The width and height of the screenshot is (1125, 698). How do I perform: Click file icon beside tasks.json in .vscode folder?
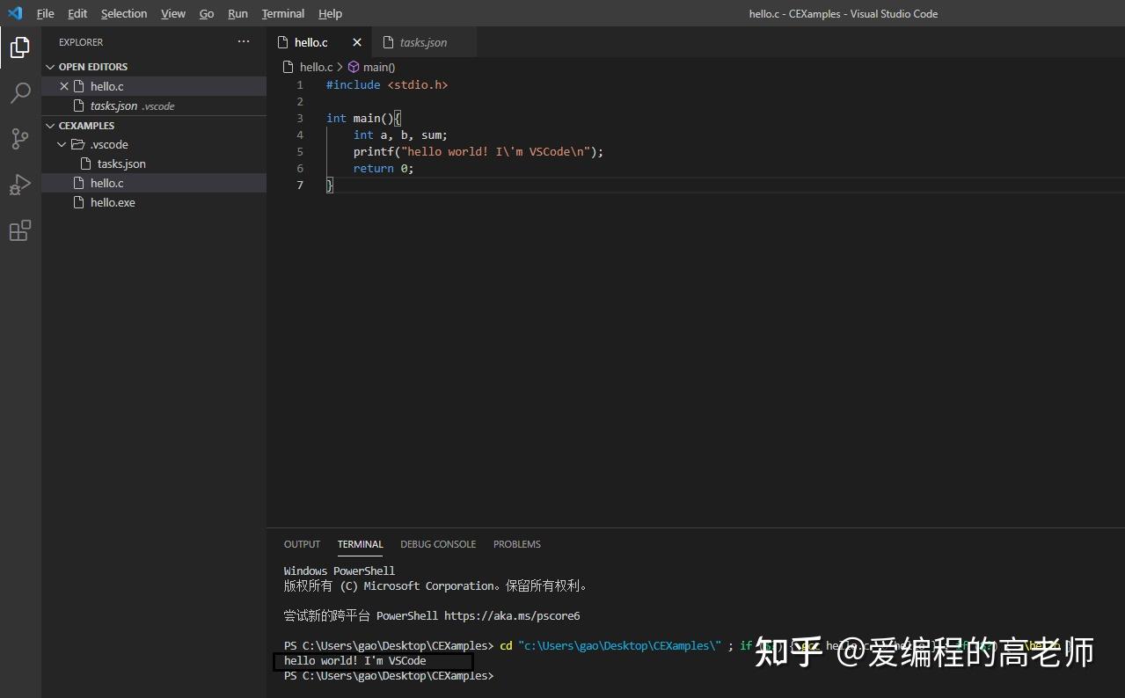point(86,164)
